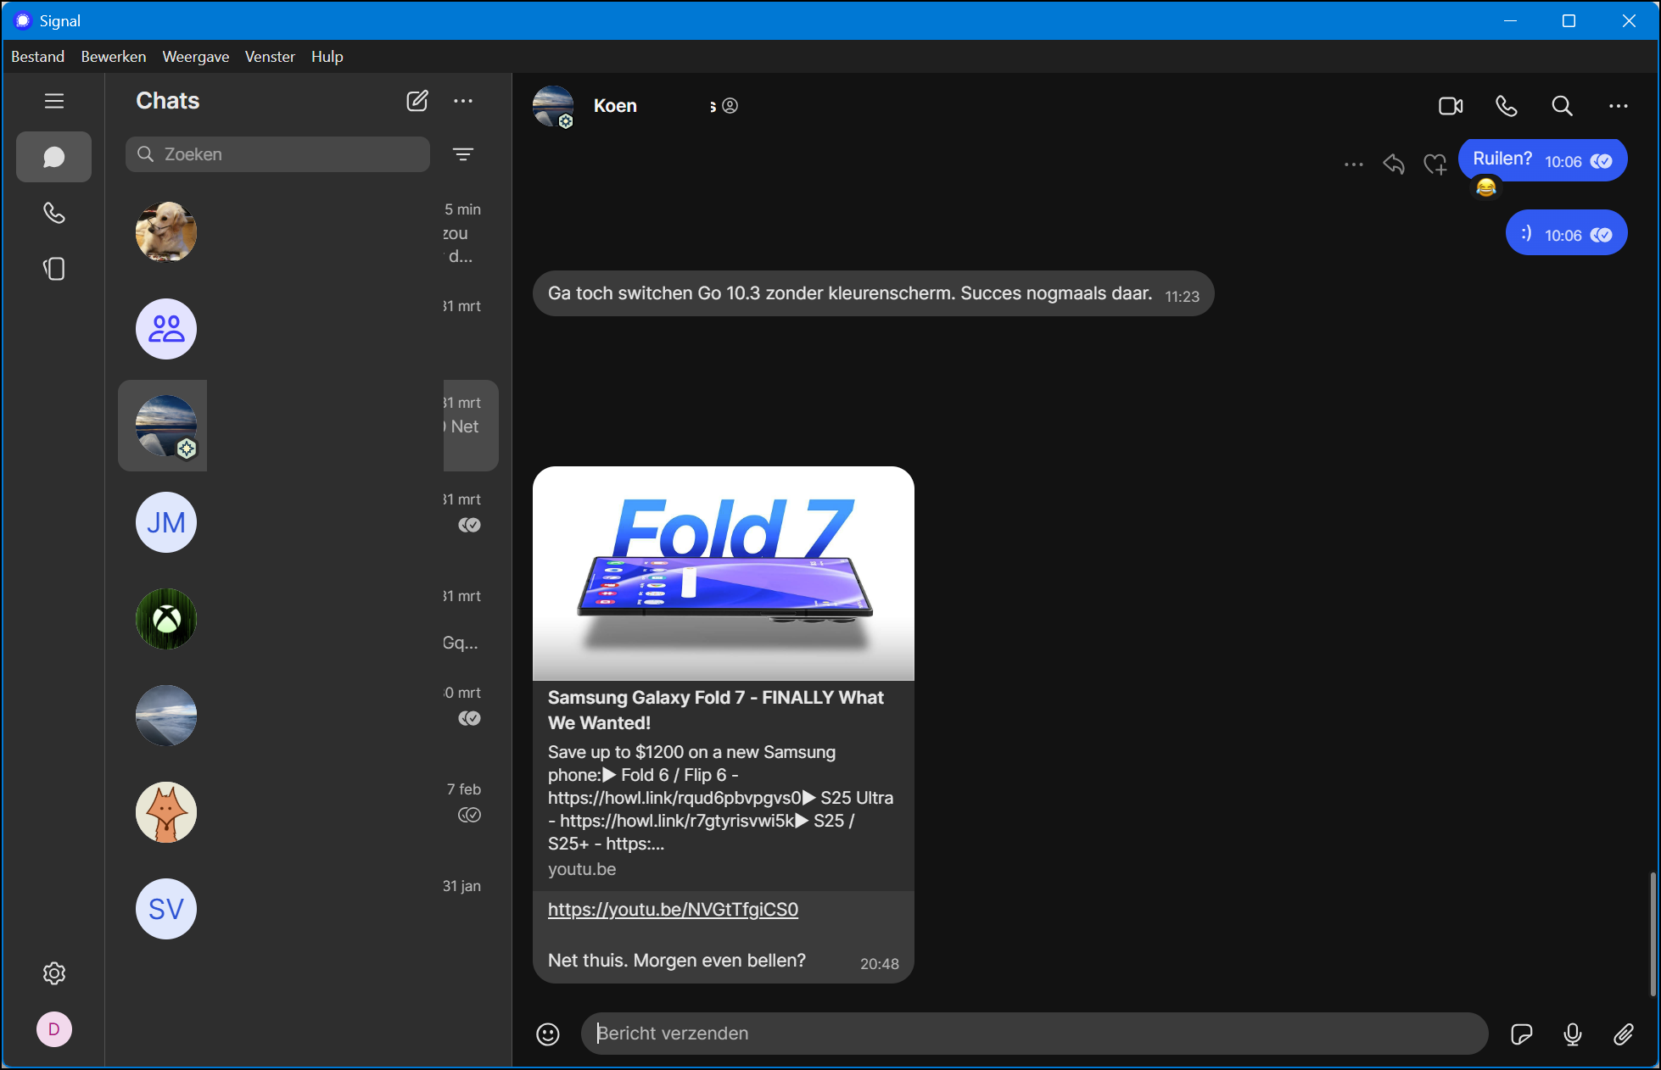The width and height of the screenshot is (1661, 1070).
Task: React to the Ruilen? message
Action: (x=1434, y=164)
